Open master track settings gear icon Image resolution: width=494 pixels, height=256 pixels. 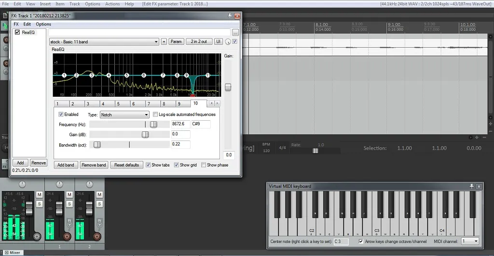[x=37, y=237]
